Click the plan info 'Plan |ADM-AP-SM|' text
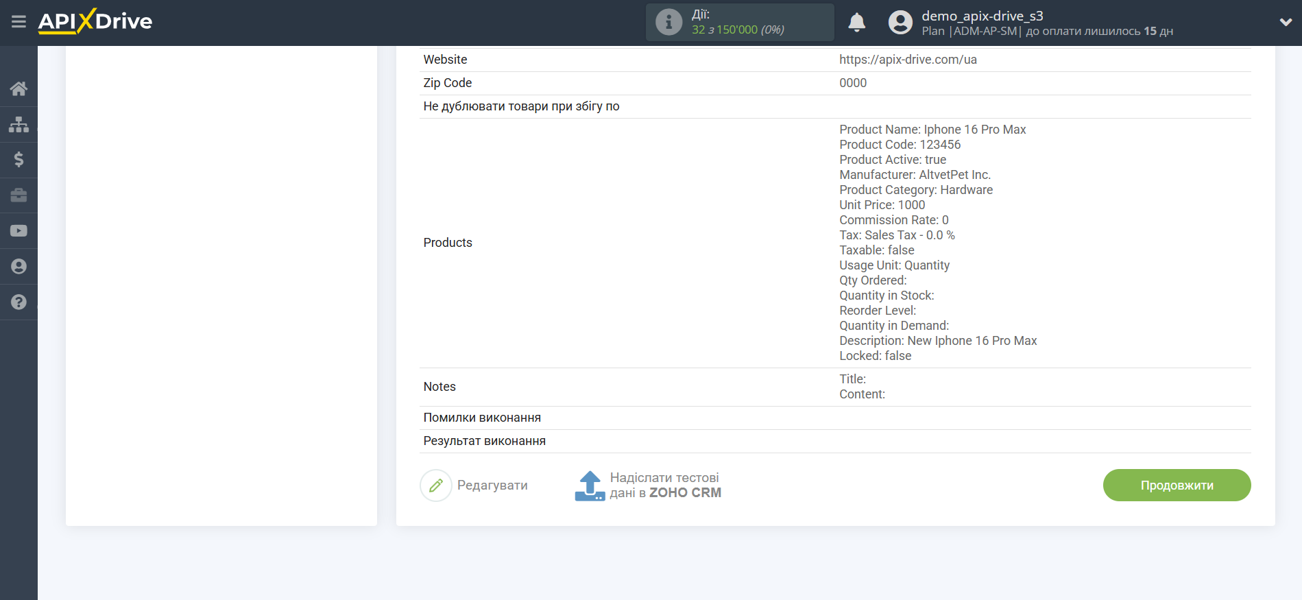Screen dimensions: 1302x600 pos(971,32)
